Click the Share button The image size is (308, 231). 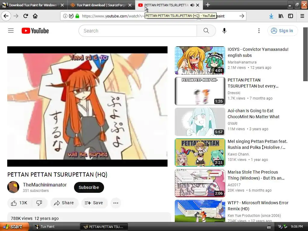(64, 203)
